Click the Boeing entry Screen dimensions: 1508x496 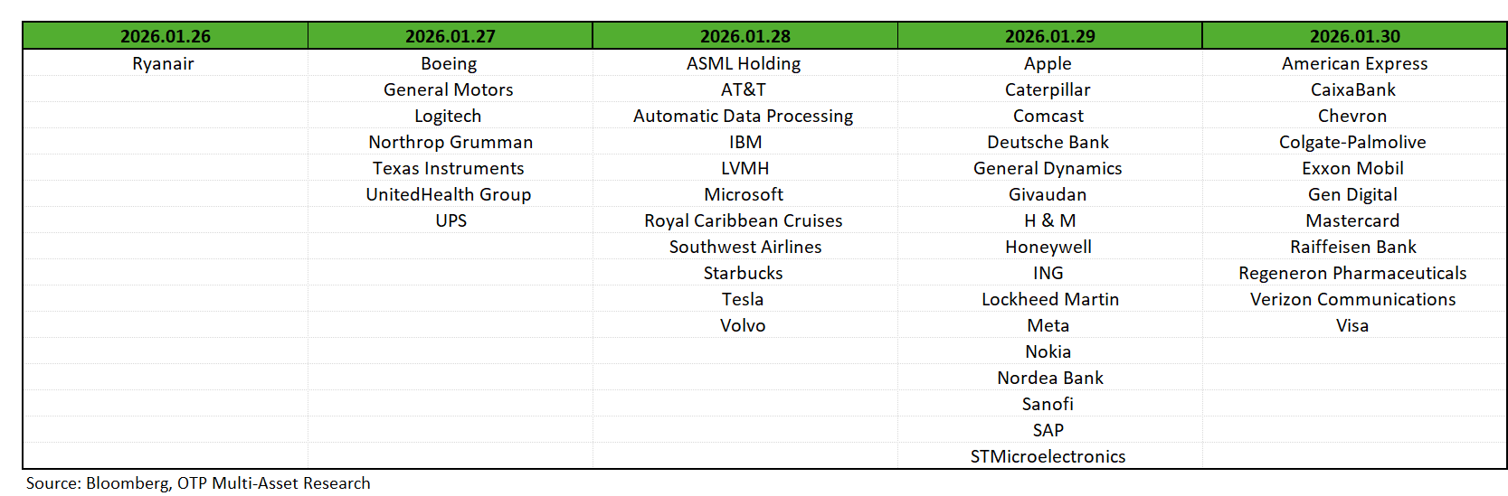tap(449, 63)
